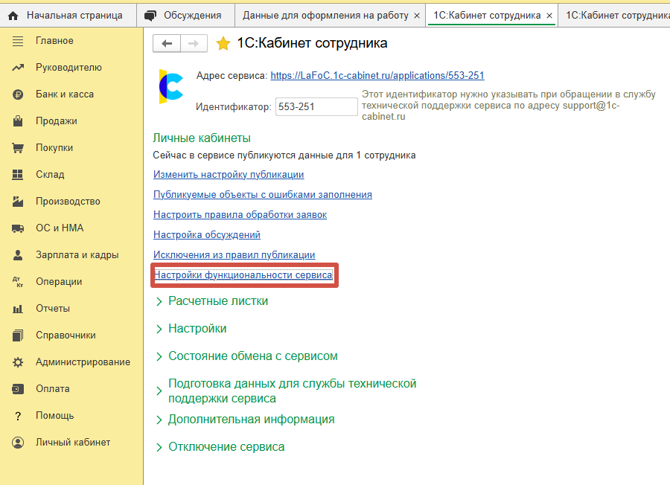The width and height of the screenshot is (670, 485).
Task: Open the Справочники section
Action: (x=66, y=335)
